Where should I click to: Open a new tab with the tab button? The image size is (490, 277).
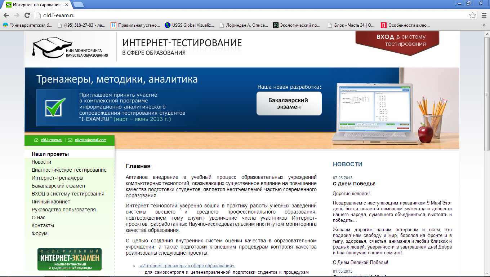(79, 5)
